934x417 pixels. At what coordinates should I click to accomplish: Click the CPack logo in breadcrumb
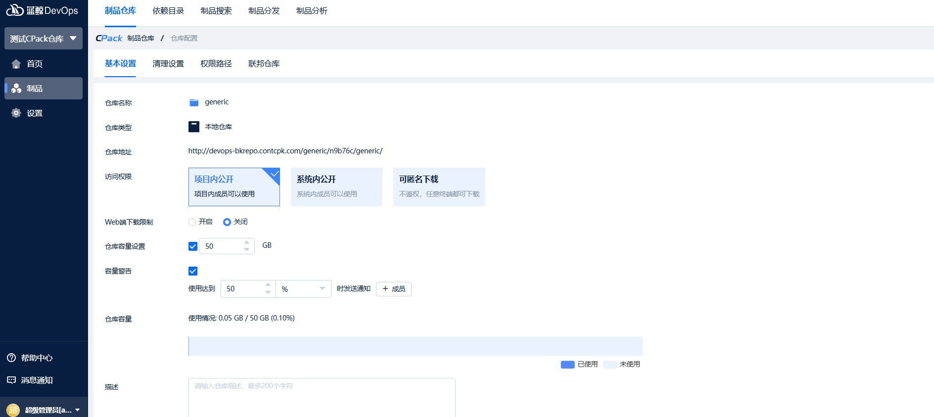(109, 38)
